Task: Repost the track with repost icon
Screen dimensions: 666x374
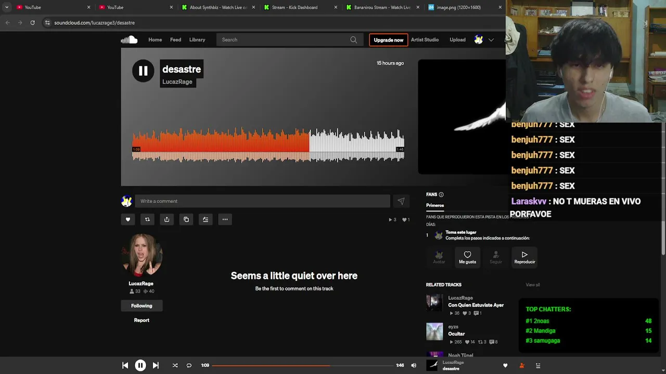Action: (x=147, y=219)
